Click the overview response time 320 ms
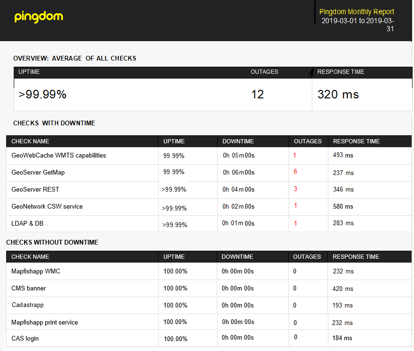Image resolution: width=414 pixels, height=351 pixels. click(x=338, y=95)
